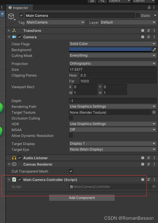Enable Allow Dynamic Resolution checkbox
Image resolution: width=158 pixels, height=223 pixels.
click(x=71, y=135)
